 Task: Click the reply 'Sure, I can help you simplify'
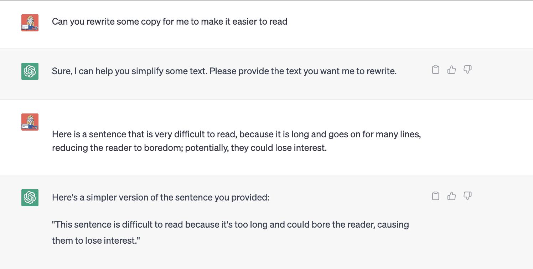(224, 71)
